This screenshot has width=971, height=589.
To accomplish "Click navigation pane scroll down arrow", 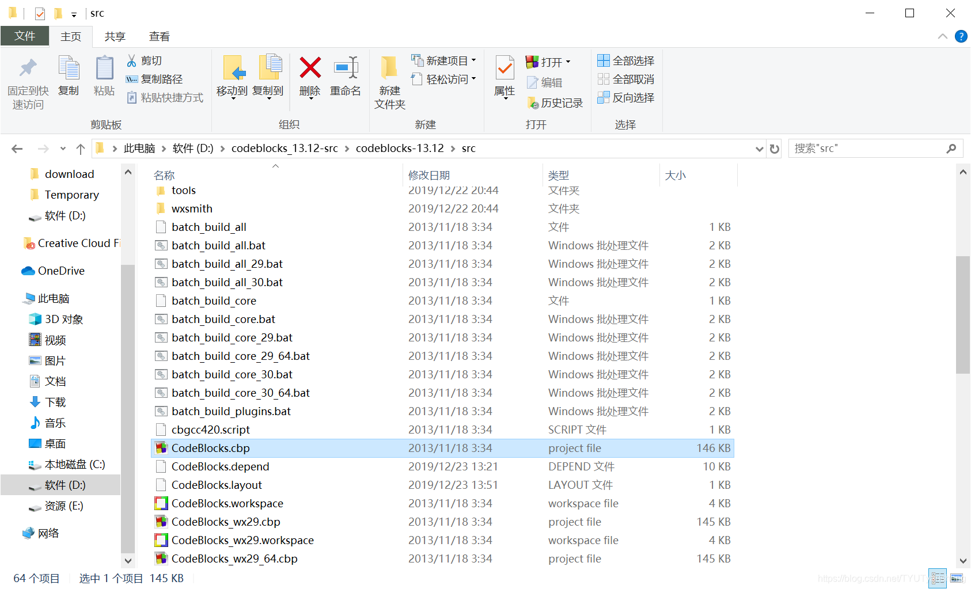I will [x=128, y=560].
